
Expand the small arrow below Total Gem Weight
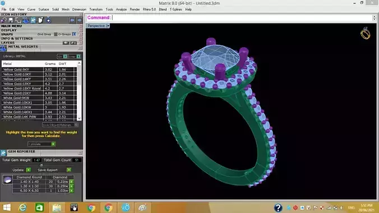tap(41, 165)
